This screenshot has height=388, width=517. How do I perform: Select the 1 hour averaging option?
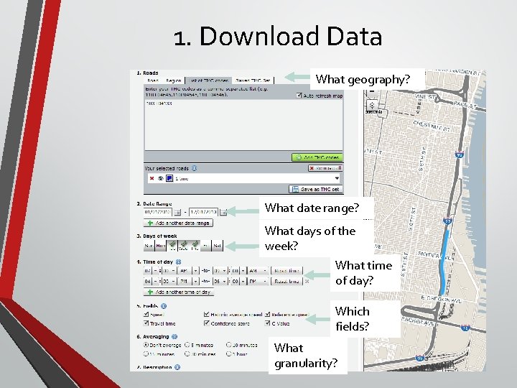click(x=228, y=354)
